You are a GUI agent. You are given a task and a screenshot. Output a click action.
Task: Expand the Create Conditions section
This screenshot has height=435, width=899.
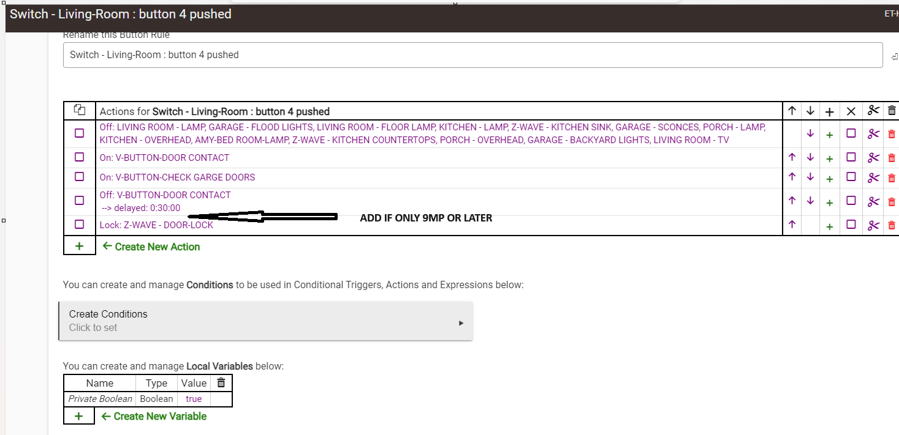tap(265, 321)
